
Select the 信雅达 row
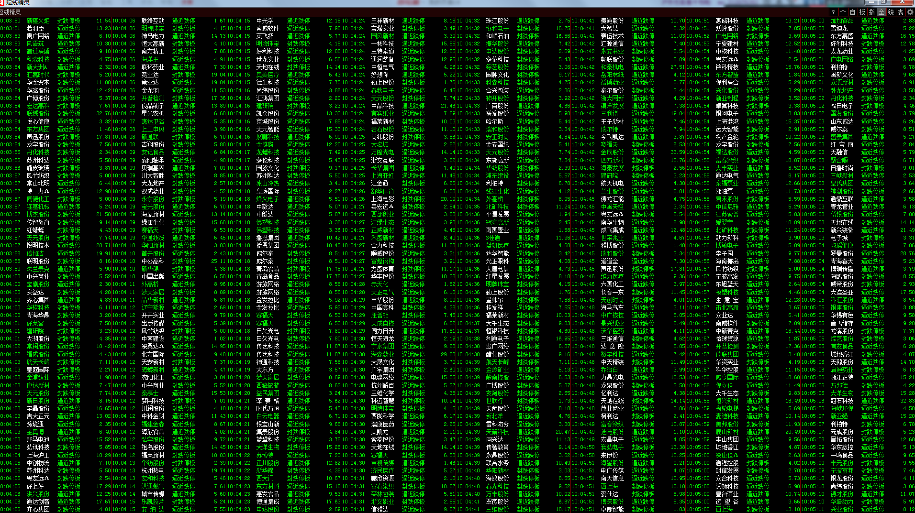[379, 509]
